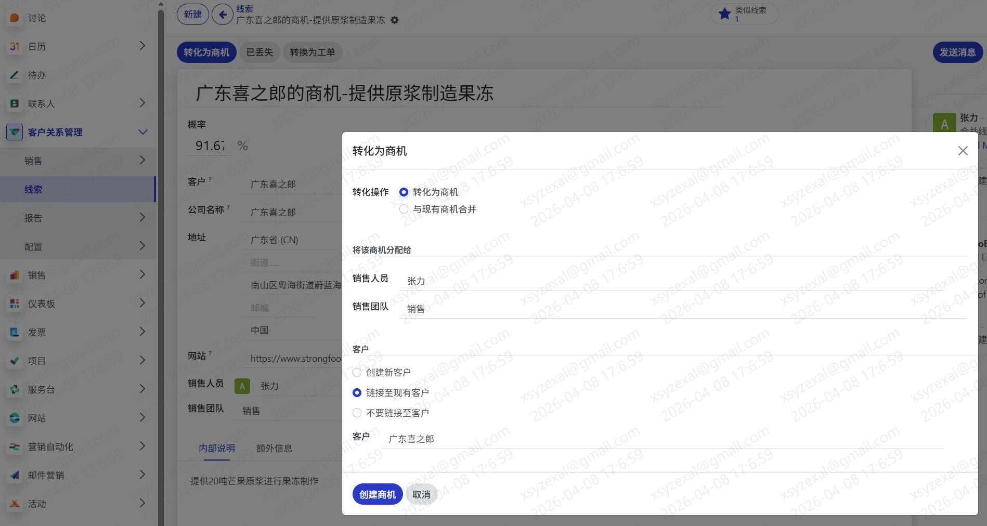
Task: Select 线索 in the CRM submenu
Action: [78, 189]
